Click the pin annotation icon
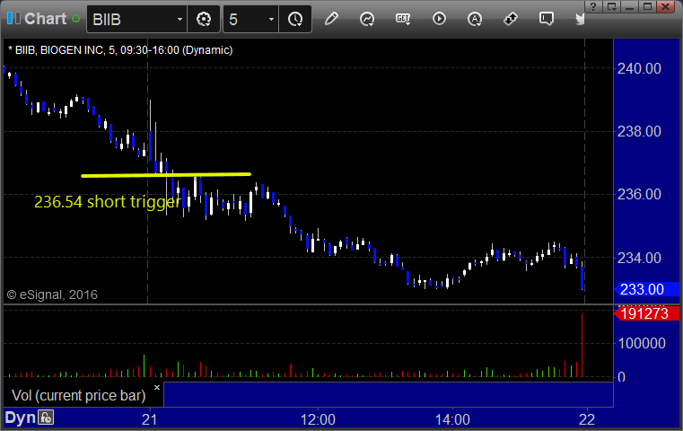683x431 pixels. tap(510, 19)
